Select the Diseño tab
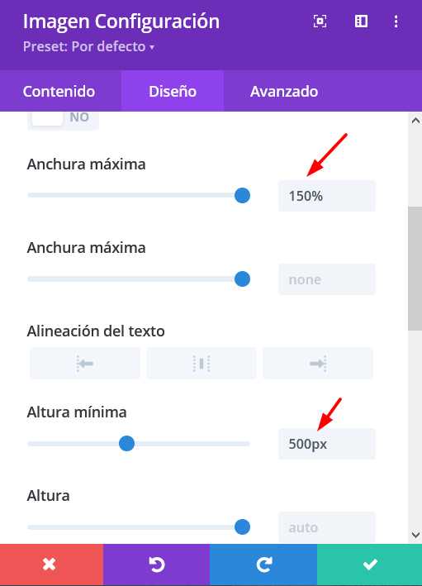422x586 pixels. click(x=173, y=92)
